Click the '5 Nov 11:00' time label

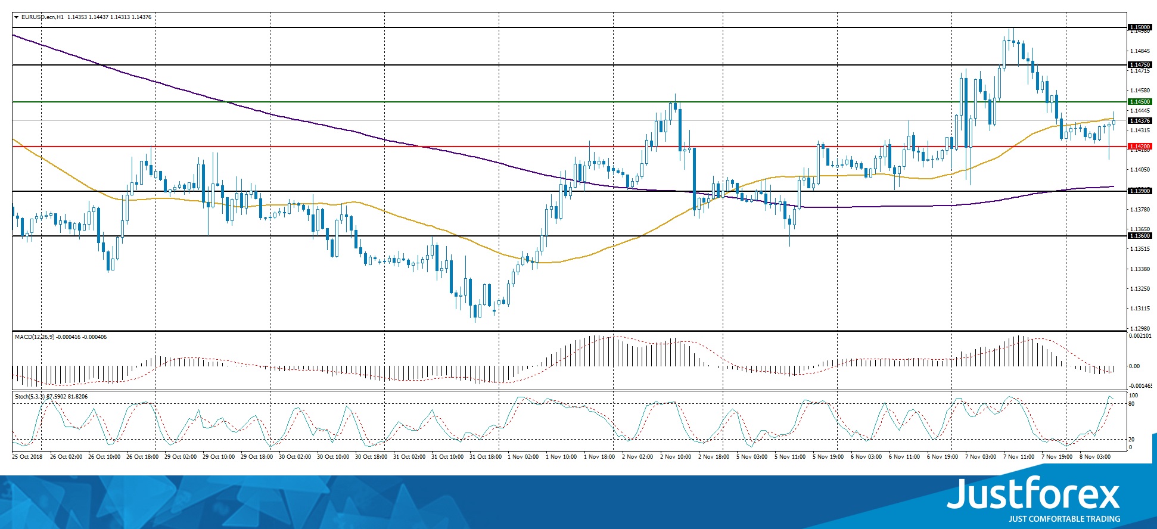790,457
